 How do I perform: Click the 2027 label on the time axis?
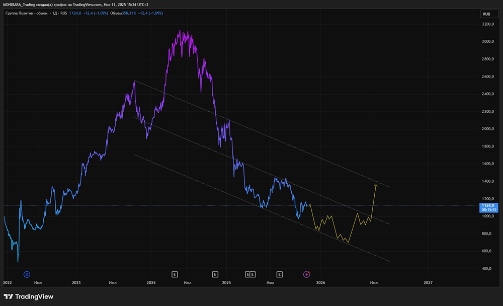[428, 283]
